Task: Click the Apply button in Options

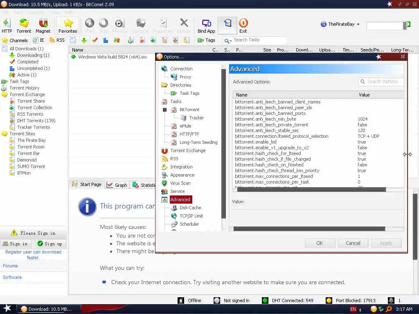Action: tap(386, 243)
